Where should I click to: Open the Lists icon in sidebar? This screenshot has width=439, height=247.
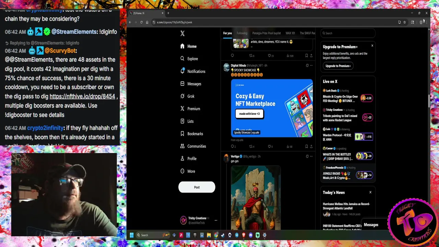(x=182, y=121)
